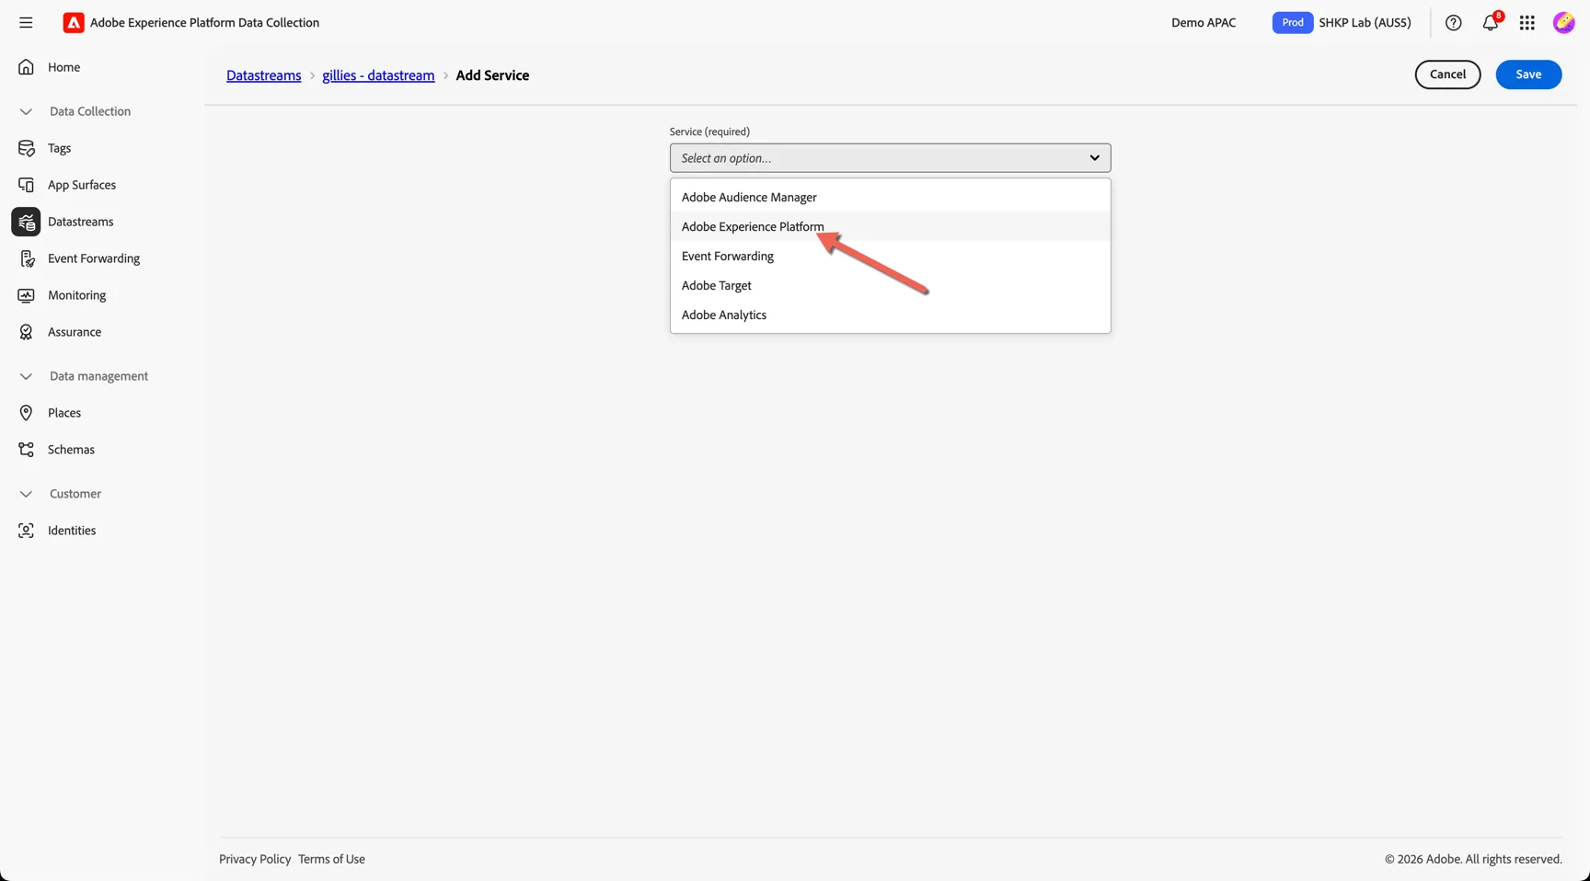1590x881 pixels.
Task: Open the Terms of Use link
Action: click(x=331, y=859)
